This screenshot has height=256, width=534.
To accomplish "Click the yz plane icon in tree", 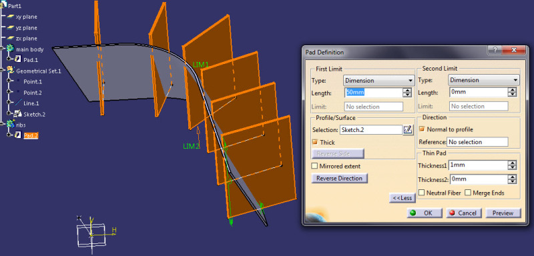I will coord(11,27).
